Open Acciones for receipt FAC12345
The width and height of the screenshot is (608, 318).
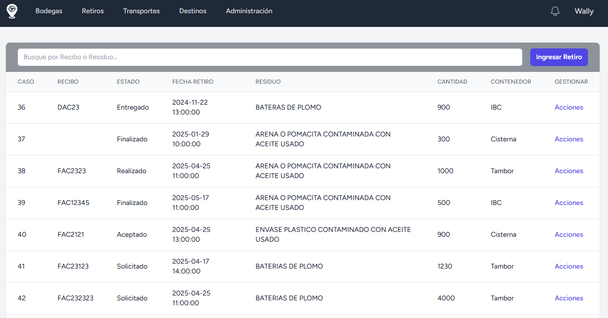tap(568, 203)
